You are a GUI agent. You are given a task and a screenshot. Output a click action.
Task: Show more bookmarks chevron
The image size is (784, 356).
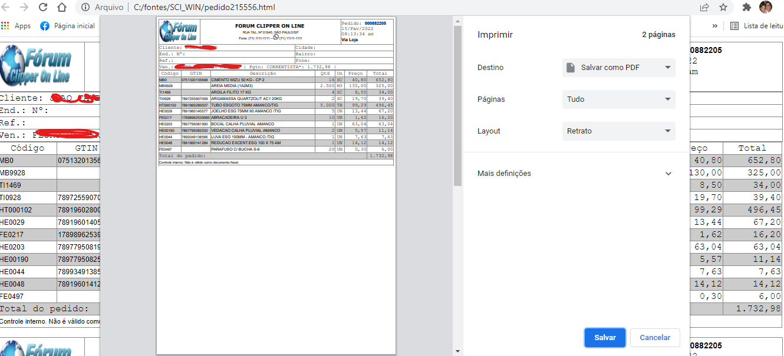(x=715, y=26)
